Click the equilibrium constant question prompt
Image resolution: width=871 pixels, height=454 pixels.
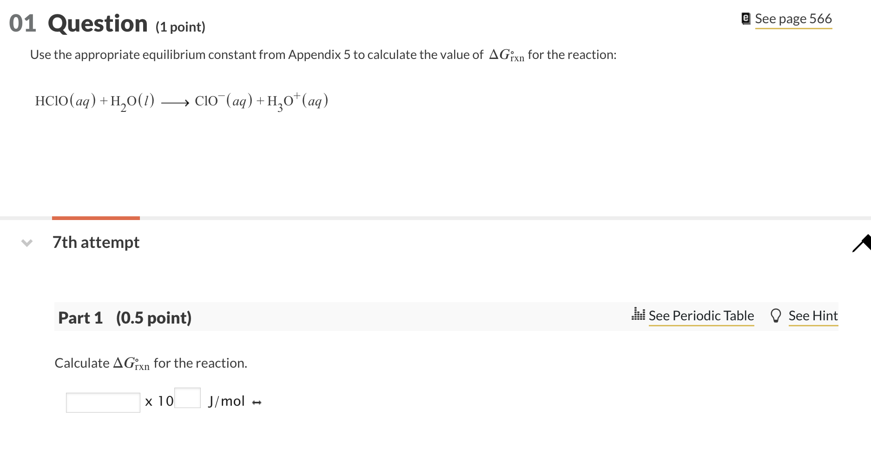coord(323,54)
